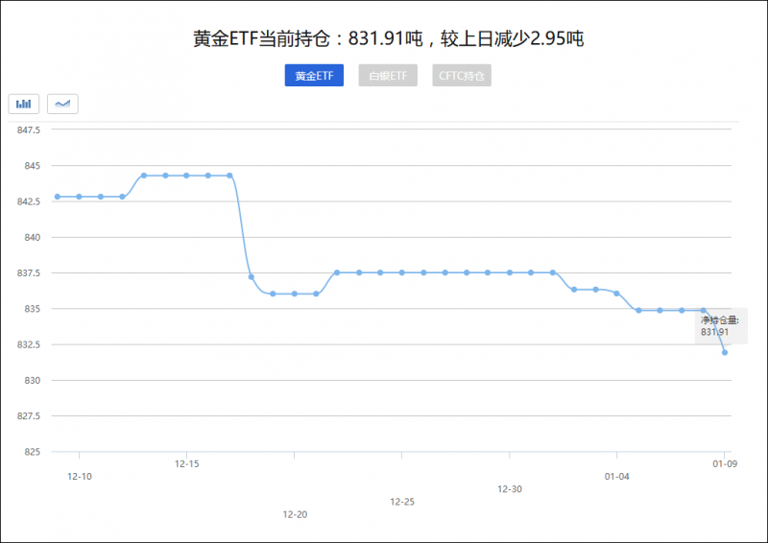Select the 黄金ETF tab
Screen dimensions: 768x543
tap(314, 76)
